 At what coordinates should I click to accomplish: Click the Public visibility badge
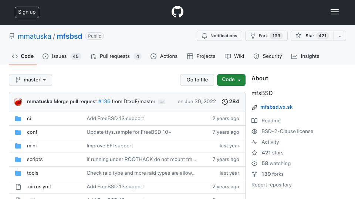pyautogui.click(x=94, y=36)
